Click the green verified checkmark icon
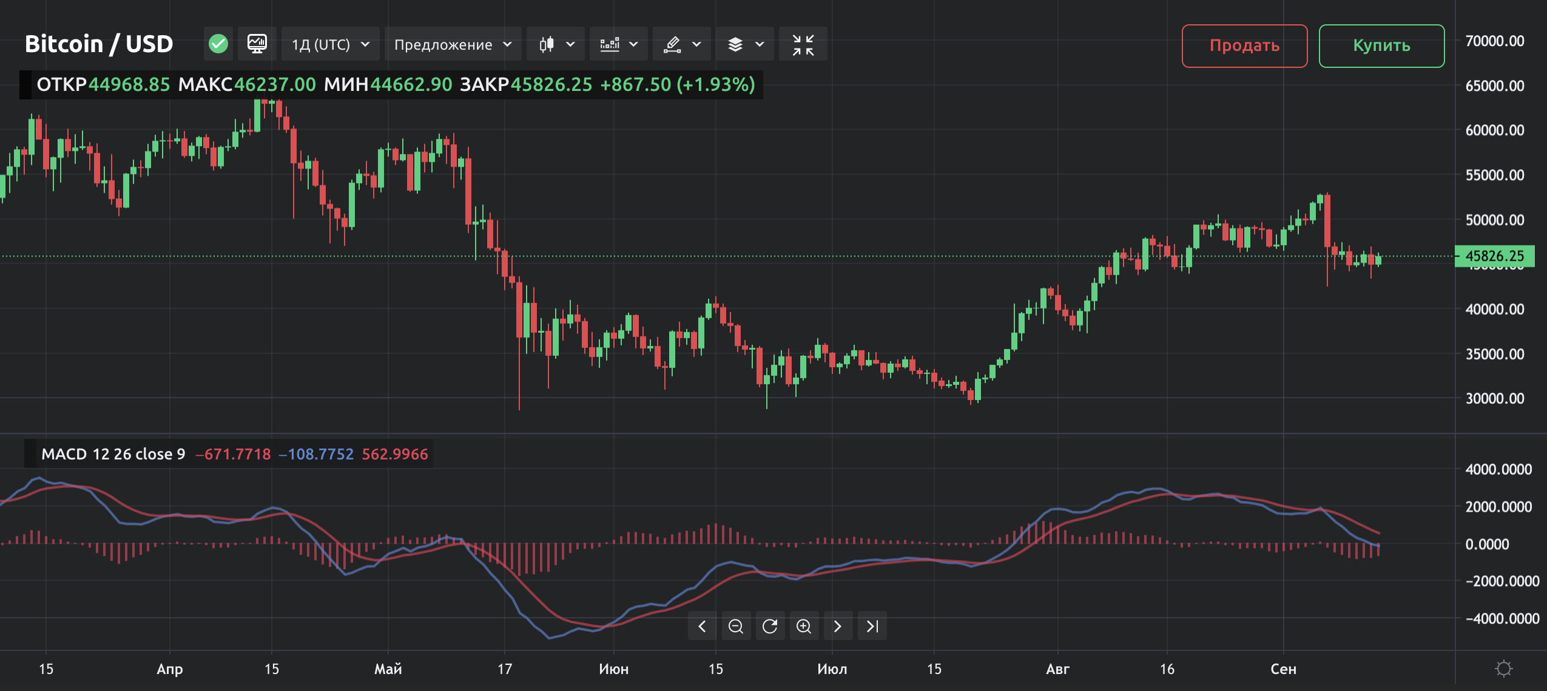1547x691 pixels. pos(218,44)
